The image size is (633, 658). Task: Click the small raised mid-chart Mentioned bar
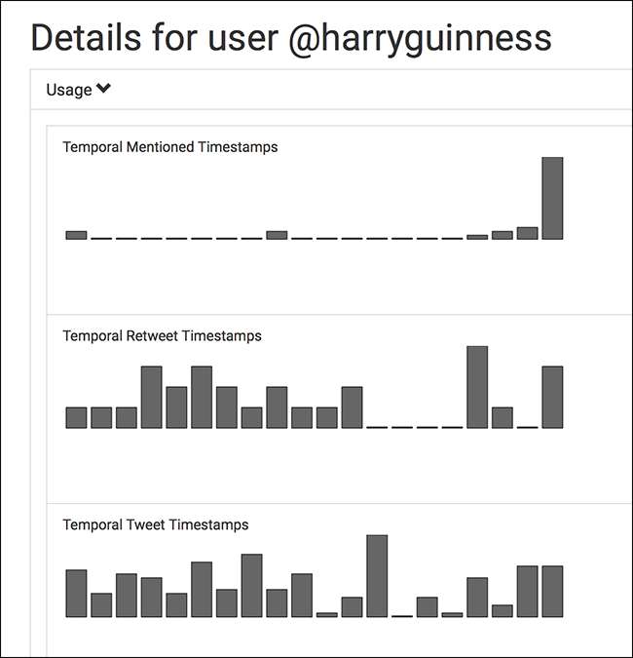277,235
